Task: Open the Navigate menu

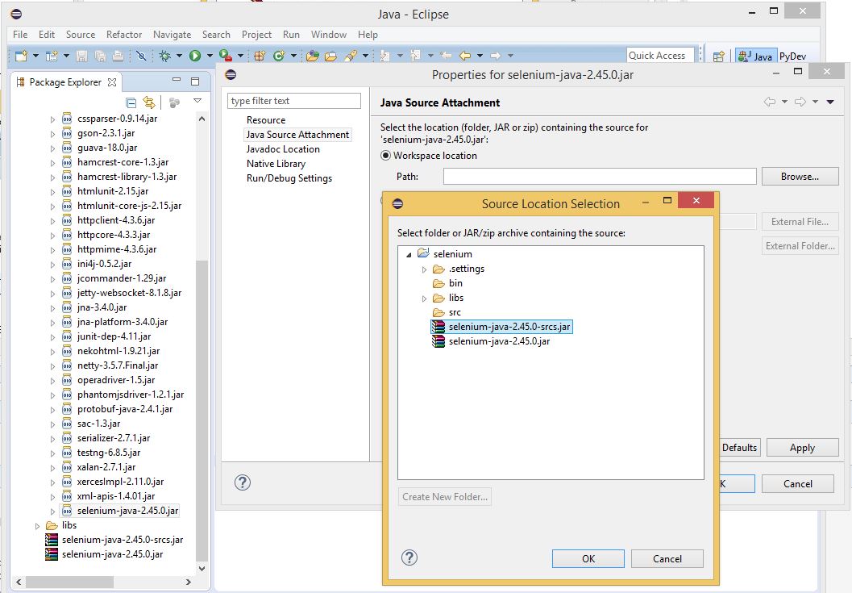Action: point(172,34)
